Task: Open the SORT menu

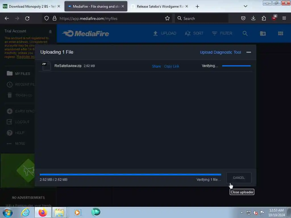Action: point(194,33)
